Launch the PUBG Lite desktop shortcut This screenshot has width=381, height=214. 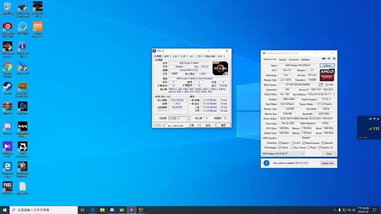(7, 188)
